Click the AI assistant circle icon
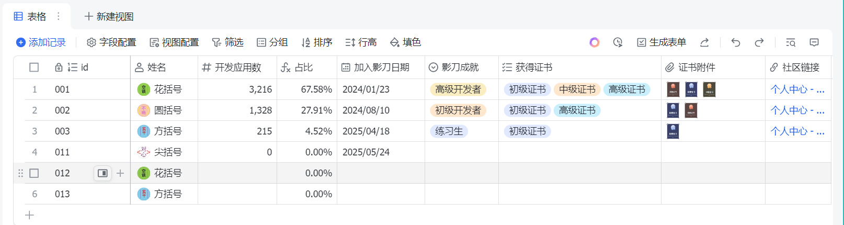This screenshot has width=844, height=225. pos(594,42)
